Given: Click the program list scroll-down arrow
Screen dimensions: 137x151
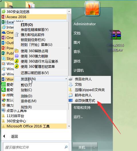Looking at the screenshot, I should point(69,126).
